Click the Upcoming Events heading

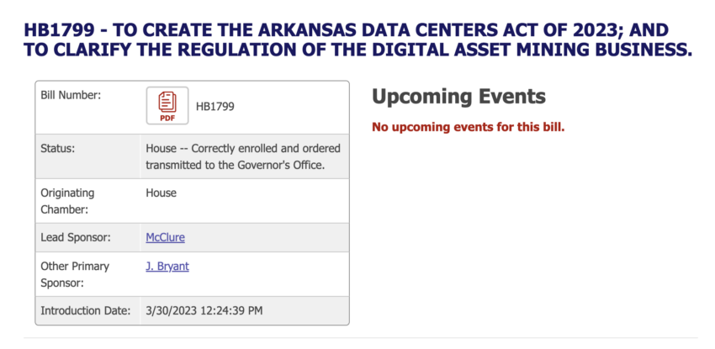click(x=458, y=97)
